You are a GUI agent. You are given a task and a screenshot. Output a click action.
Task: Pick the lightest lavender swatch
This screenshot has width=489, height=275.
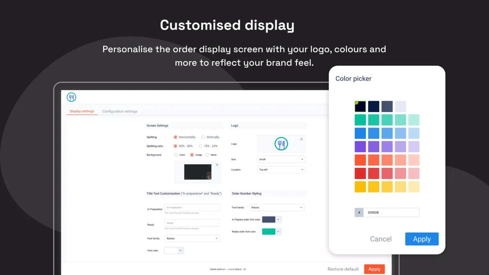[x=414, y=147]
